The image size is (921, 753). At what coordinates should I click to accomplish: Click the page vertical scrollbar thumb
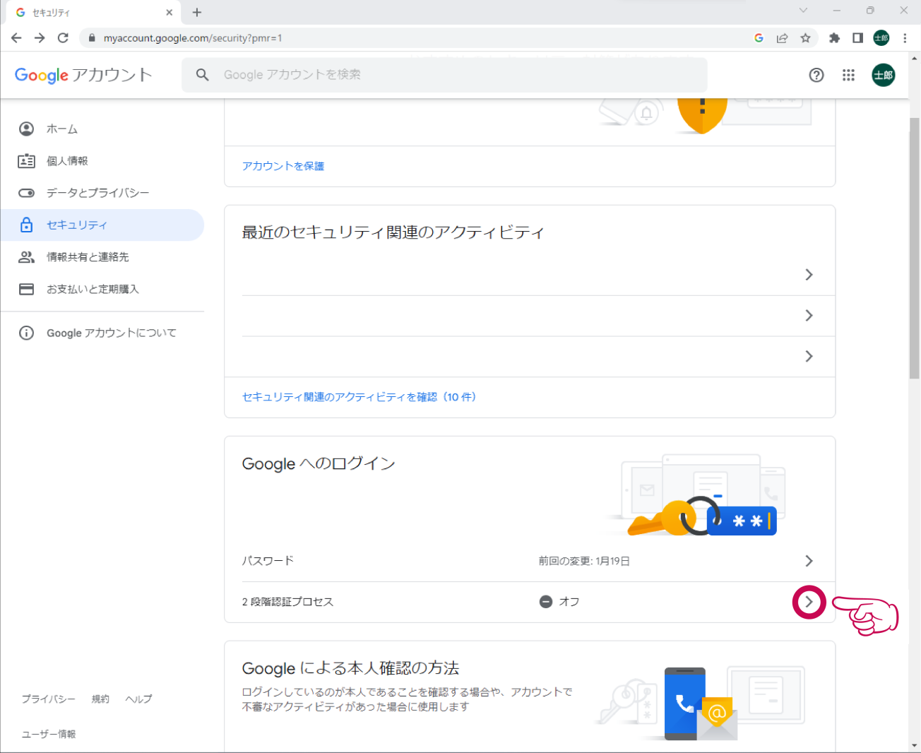(x=915, y=249)
